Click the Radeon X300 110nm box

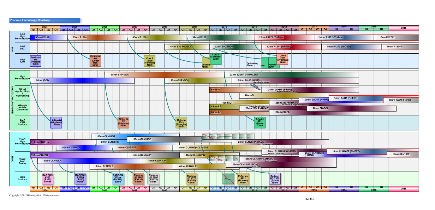click(47, 179)
